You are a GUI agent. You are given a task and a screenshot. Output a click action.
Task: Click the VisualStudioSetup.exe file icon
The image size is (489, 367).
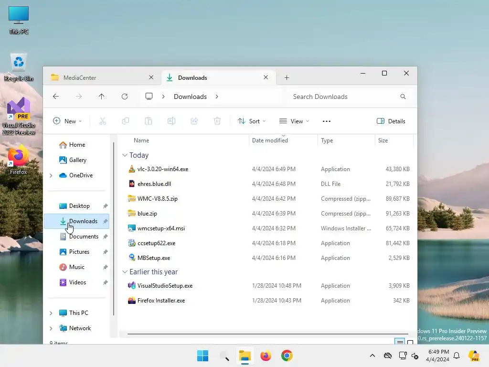tap(132, 286)
